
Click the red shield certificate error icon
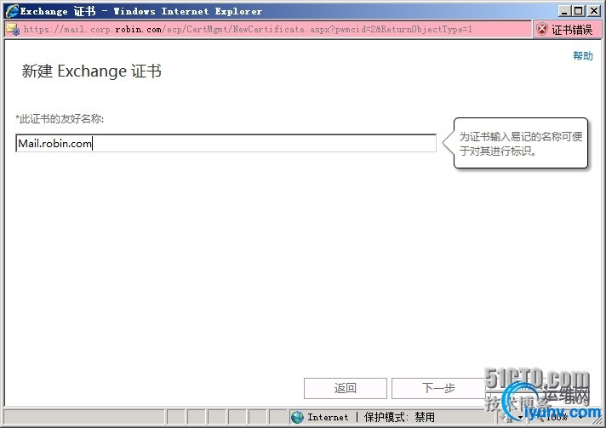click(x=543, y=30)
